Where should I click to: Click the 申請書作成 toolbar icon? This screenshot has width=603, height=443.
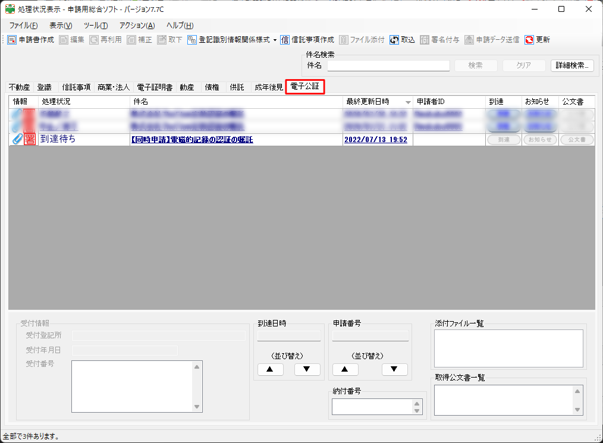coord(12,40)
